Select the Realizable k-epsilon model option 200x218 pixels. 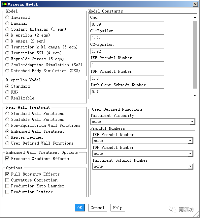[7, 98]
